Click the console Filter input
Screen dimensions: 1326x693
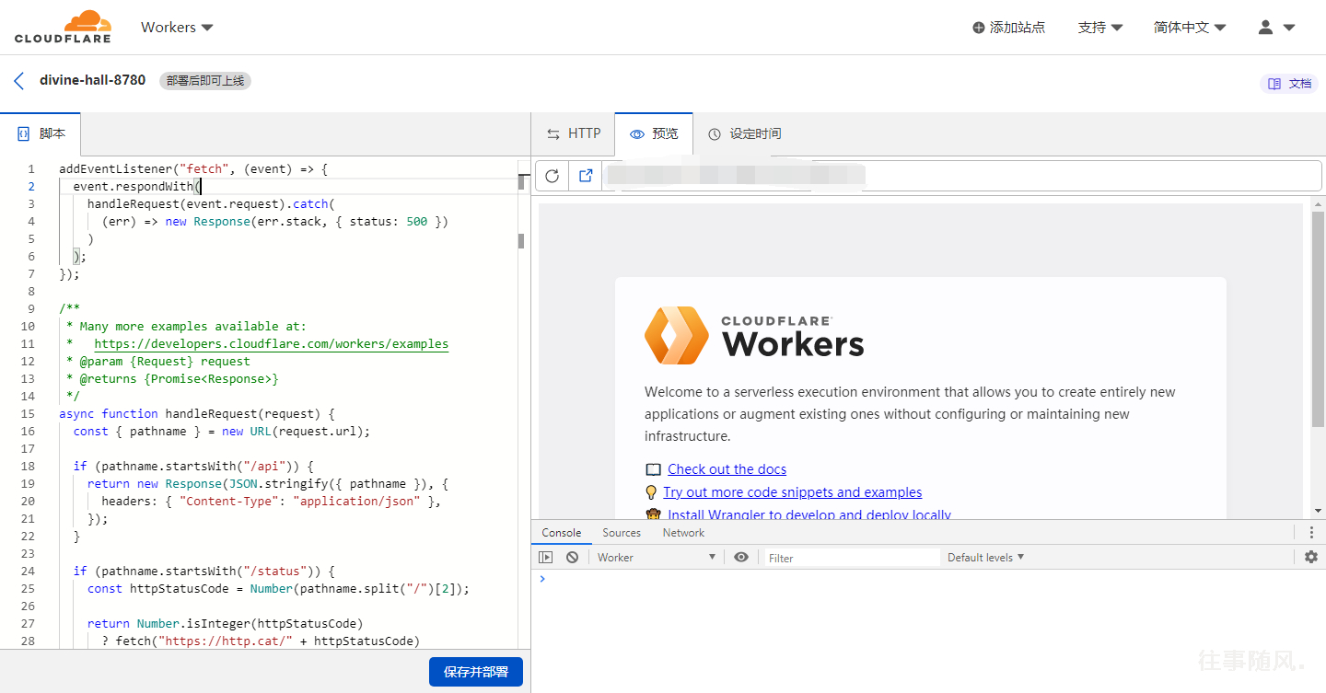(x=852, y=558)
